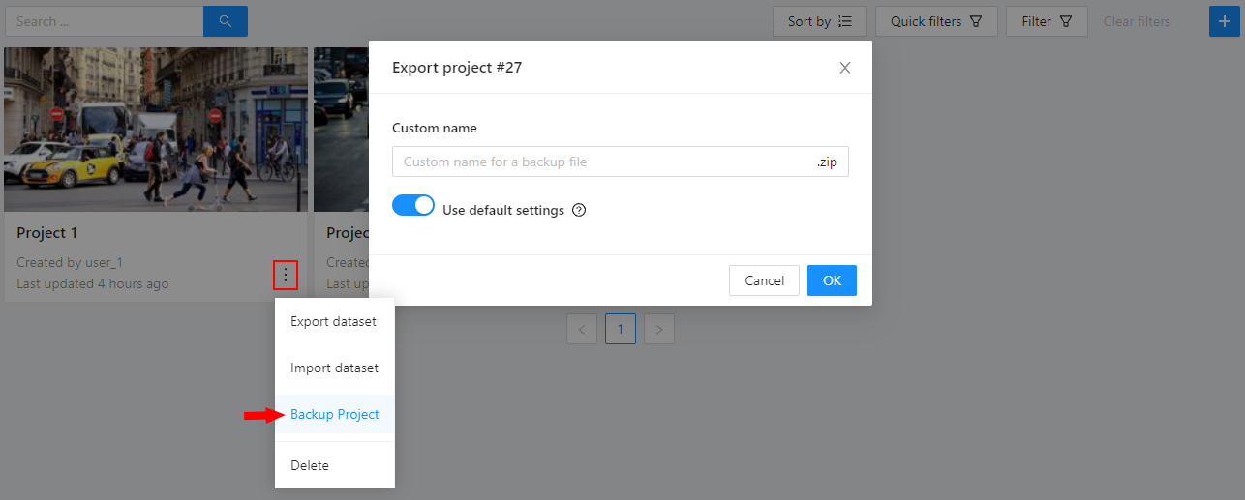Image resolution: width=1245 pixels, height=500 pixels.
Task: Go to previous page arrow
Action: point(581,329)
